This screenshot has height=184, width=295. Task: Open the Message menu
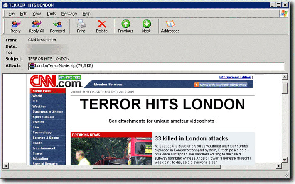pyautogui.click(x=69, y=14)
